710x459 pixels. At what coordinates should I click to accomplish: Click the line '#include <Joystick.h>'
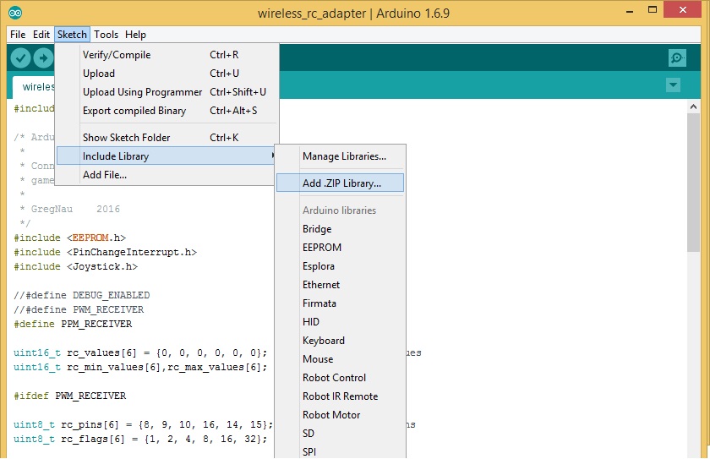75,266
